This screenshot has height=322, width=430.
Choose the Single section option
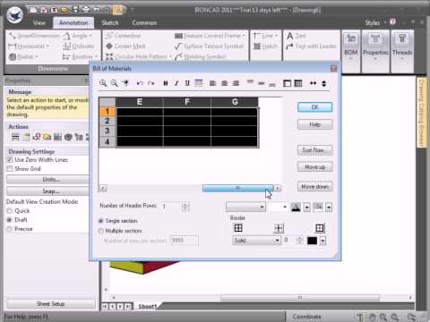point(101,221)
